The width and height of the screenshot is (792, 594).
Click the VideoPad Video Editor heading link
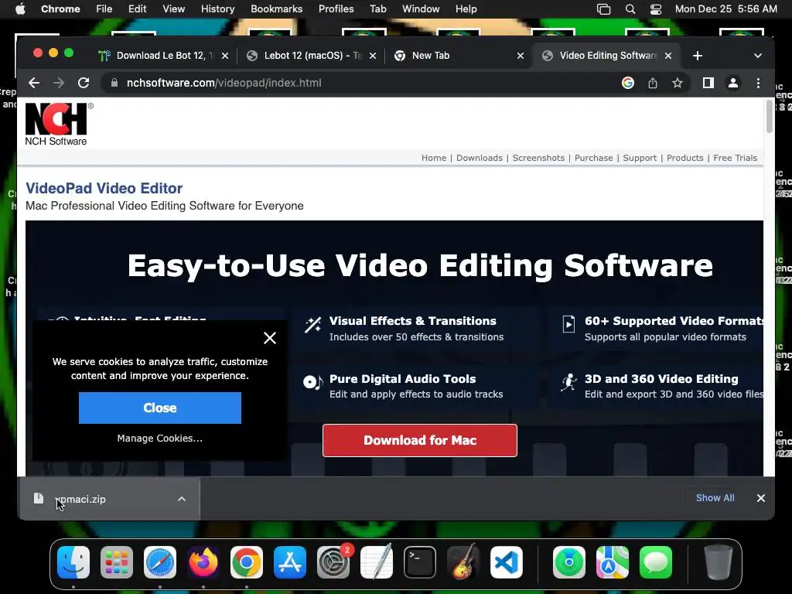pos(104,188)
